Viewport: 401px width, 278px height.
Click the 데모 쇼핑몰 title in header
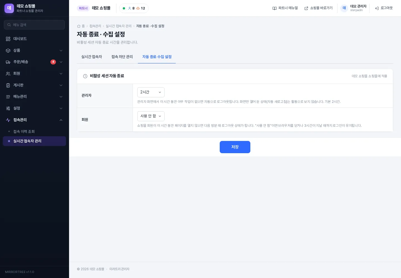(x=101, y=8)
